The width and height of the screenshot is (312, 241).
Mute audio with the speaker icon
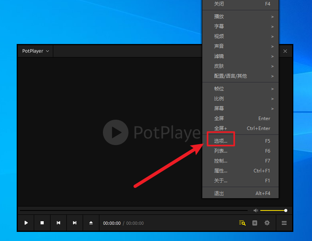(x=256, y=210)
